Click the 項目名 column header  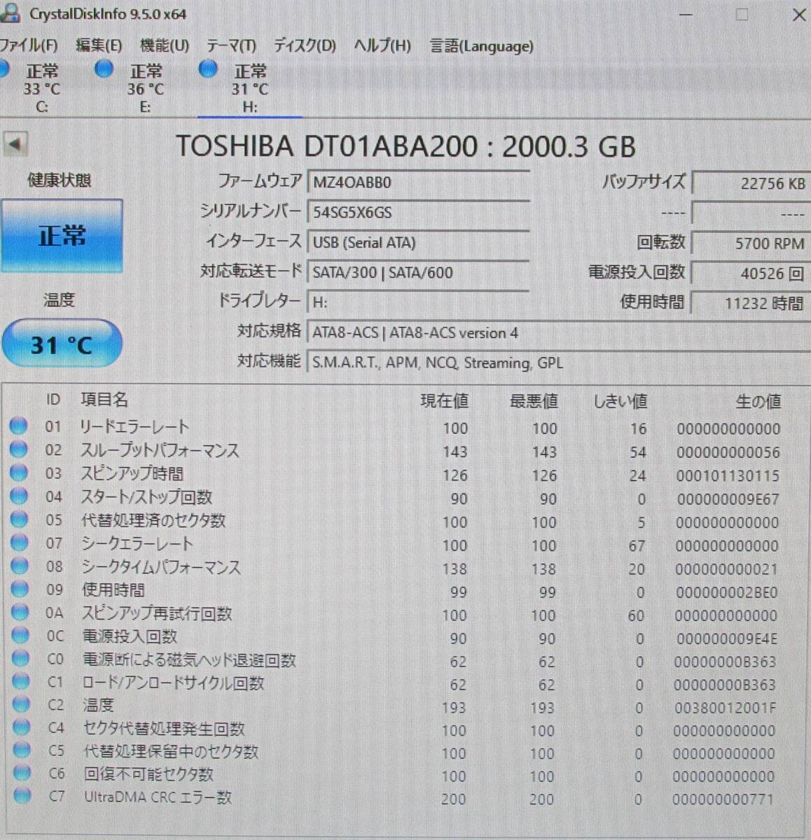(104, 400)
